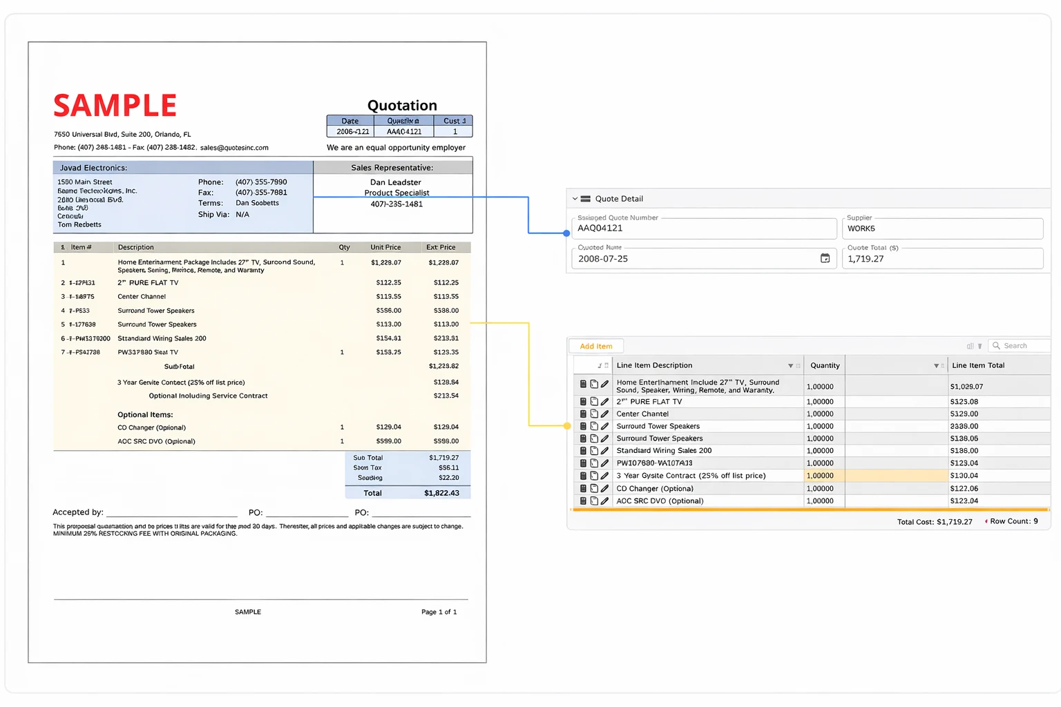Copy the CD Changer (Optional) row

tap(594, 489)
